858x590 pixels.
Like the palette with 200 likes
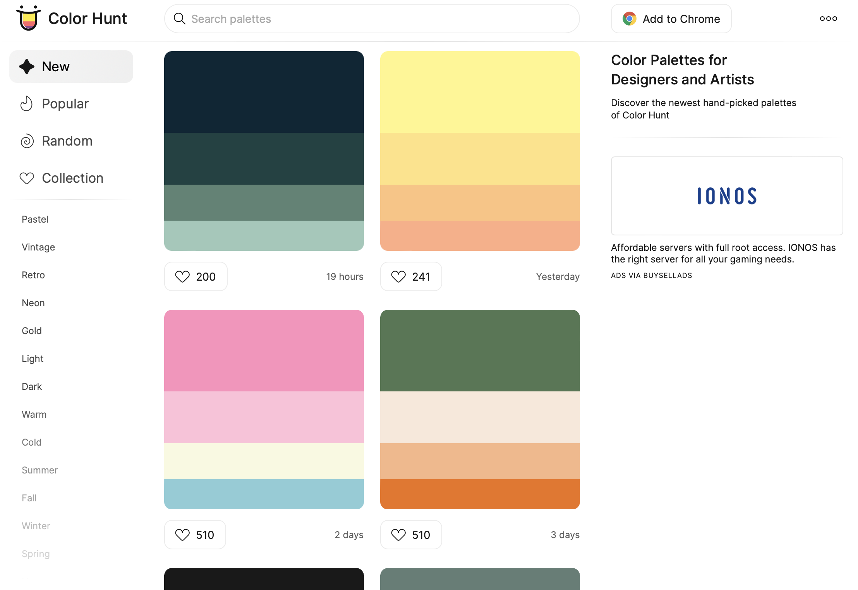(196, 276)
